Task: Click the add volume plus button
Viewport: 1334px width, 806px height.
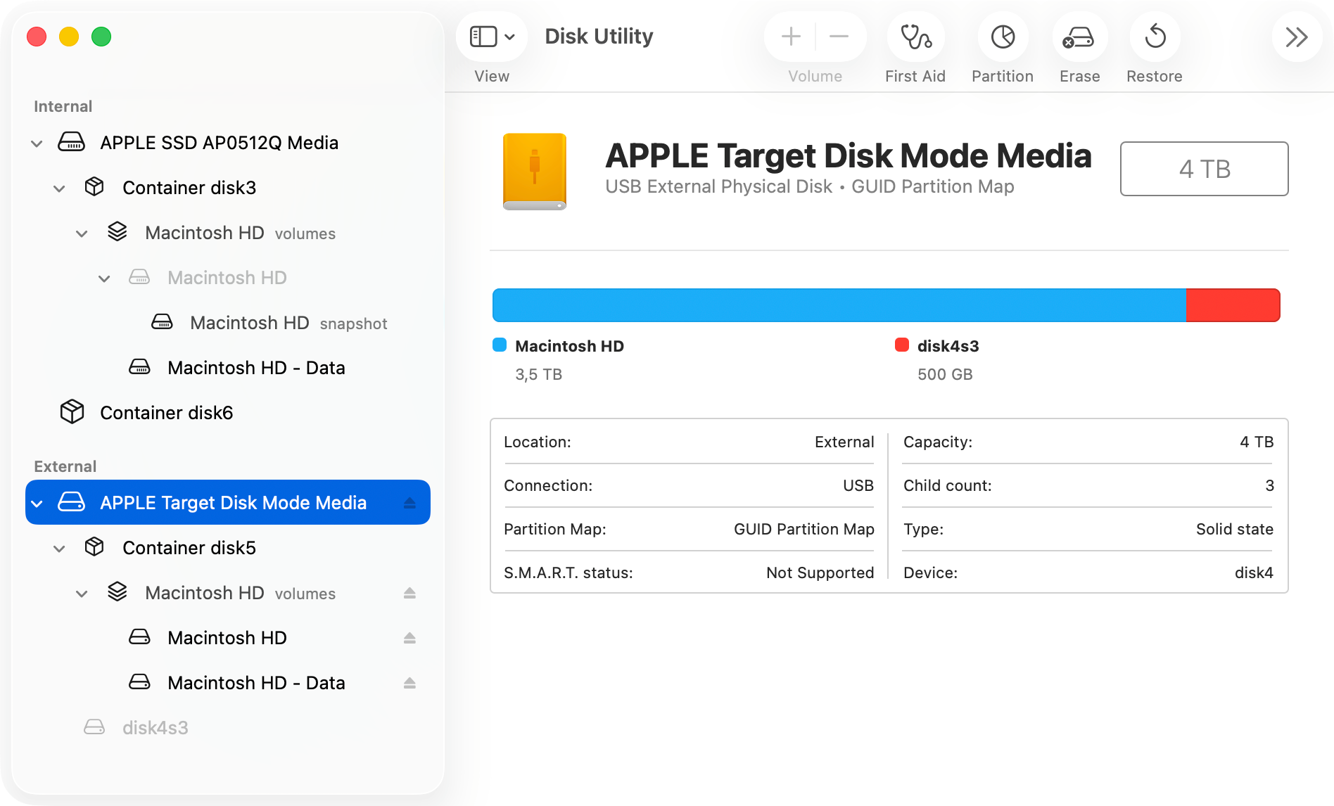Action: click(791, 37)
